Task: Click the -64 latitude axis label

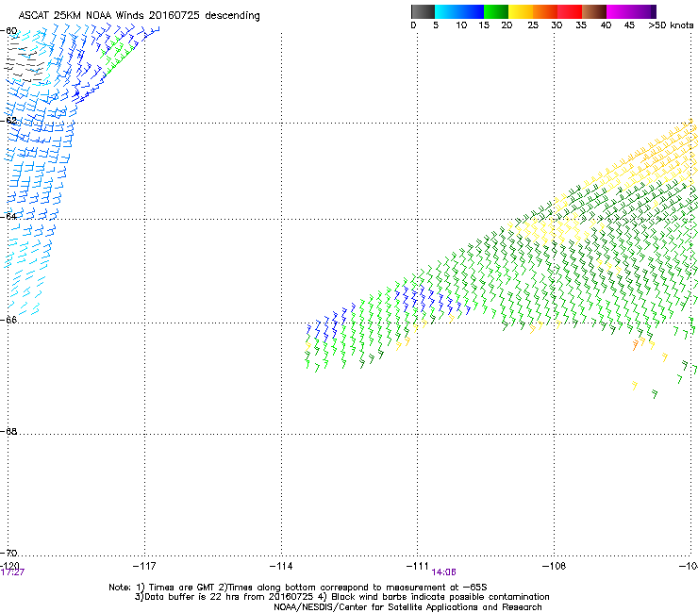Action: pyautogui.click(x=8, y=216)
